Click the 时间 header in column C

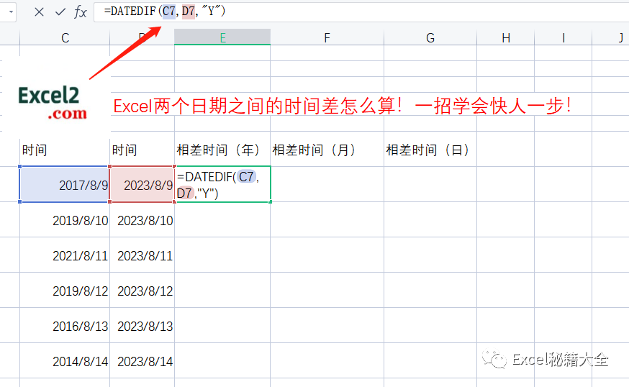(65, 149)
